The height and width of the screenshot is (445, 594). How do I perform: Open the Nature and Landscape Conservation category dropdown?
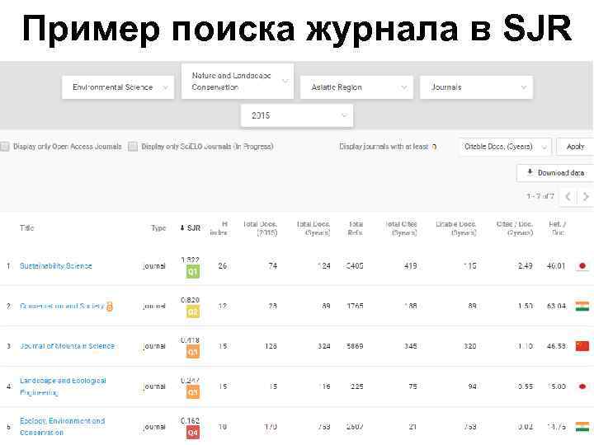coord(238,82)
